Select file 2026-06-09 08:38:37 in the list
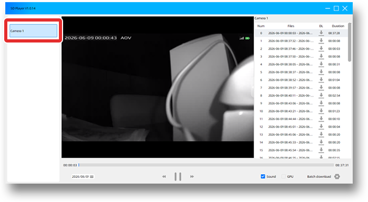Screen dimensions: 368x202 pos(290,72)
